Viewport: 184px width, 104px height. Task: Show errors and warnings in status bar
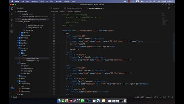(14, 97)
